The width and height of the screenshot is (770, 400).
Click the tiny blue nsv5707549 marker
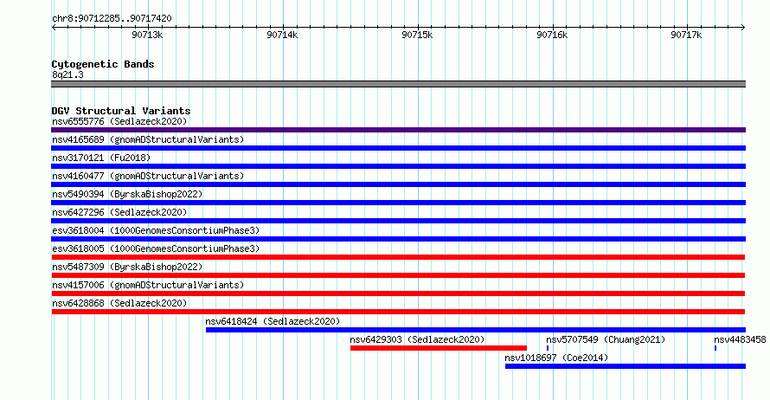click(548, 348)
